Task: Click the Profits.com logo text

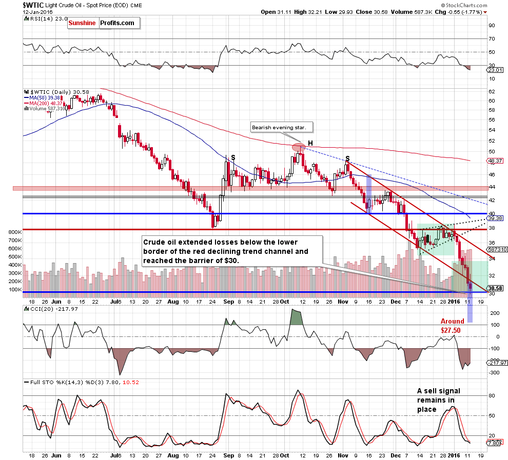Action: [x=117, y=23]
